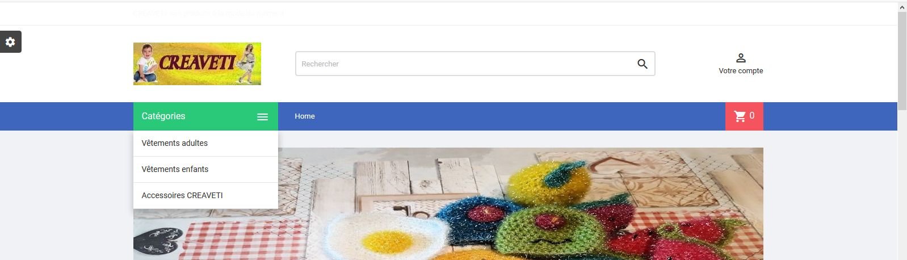Open the shopping cart icon
Image resolution: width=907 pixels, height=260 pixels.
(x=740, y=116)
